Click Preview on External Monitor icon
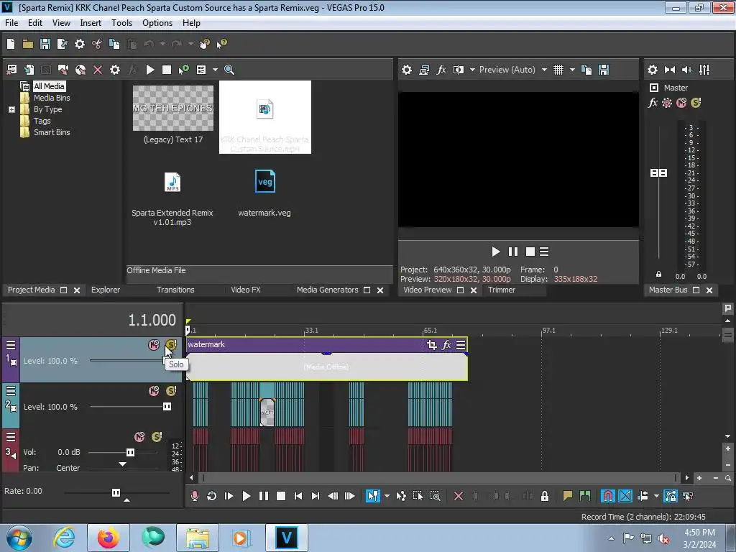The image size is (736, 552). tap(424, 70)
